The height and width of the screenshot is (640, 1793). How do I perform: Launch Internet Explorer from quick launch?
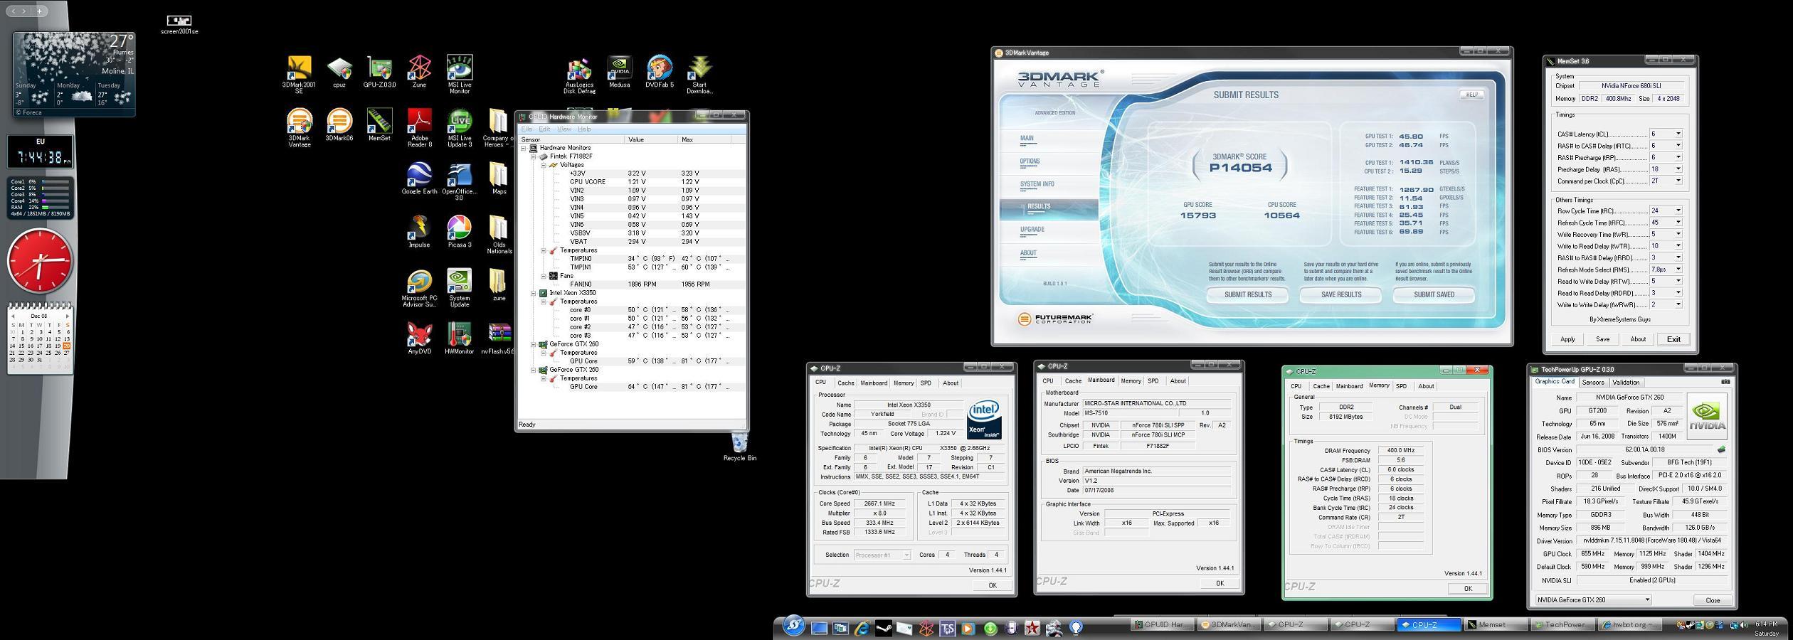coord(862,628)
